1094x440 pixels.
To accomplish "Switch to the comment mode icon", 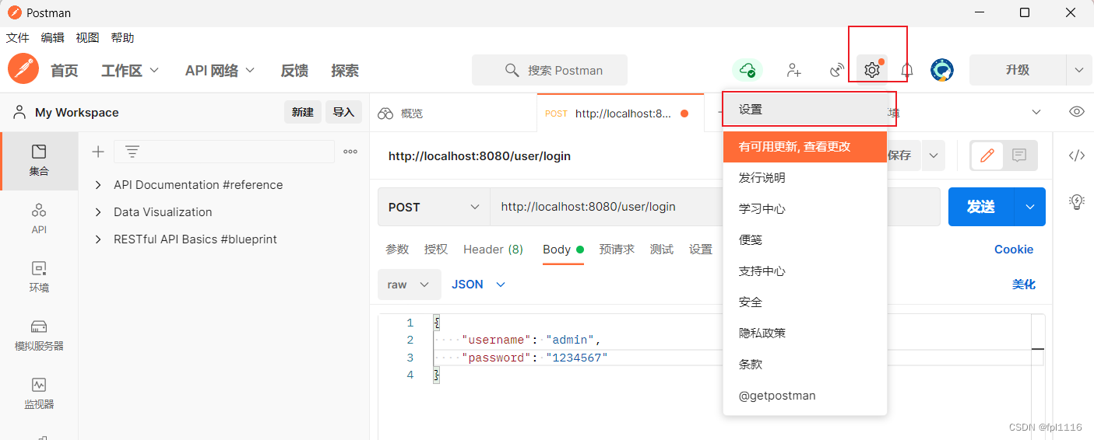I will point(1019,155).
